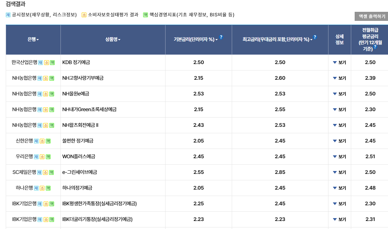Expand 보기 details for IBK평생한가족통장
The height and width of the screenshot is (229, 388).
(x=339, y=204)
